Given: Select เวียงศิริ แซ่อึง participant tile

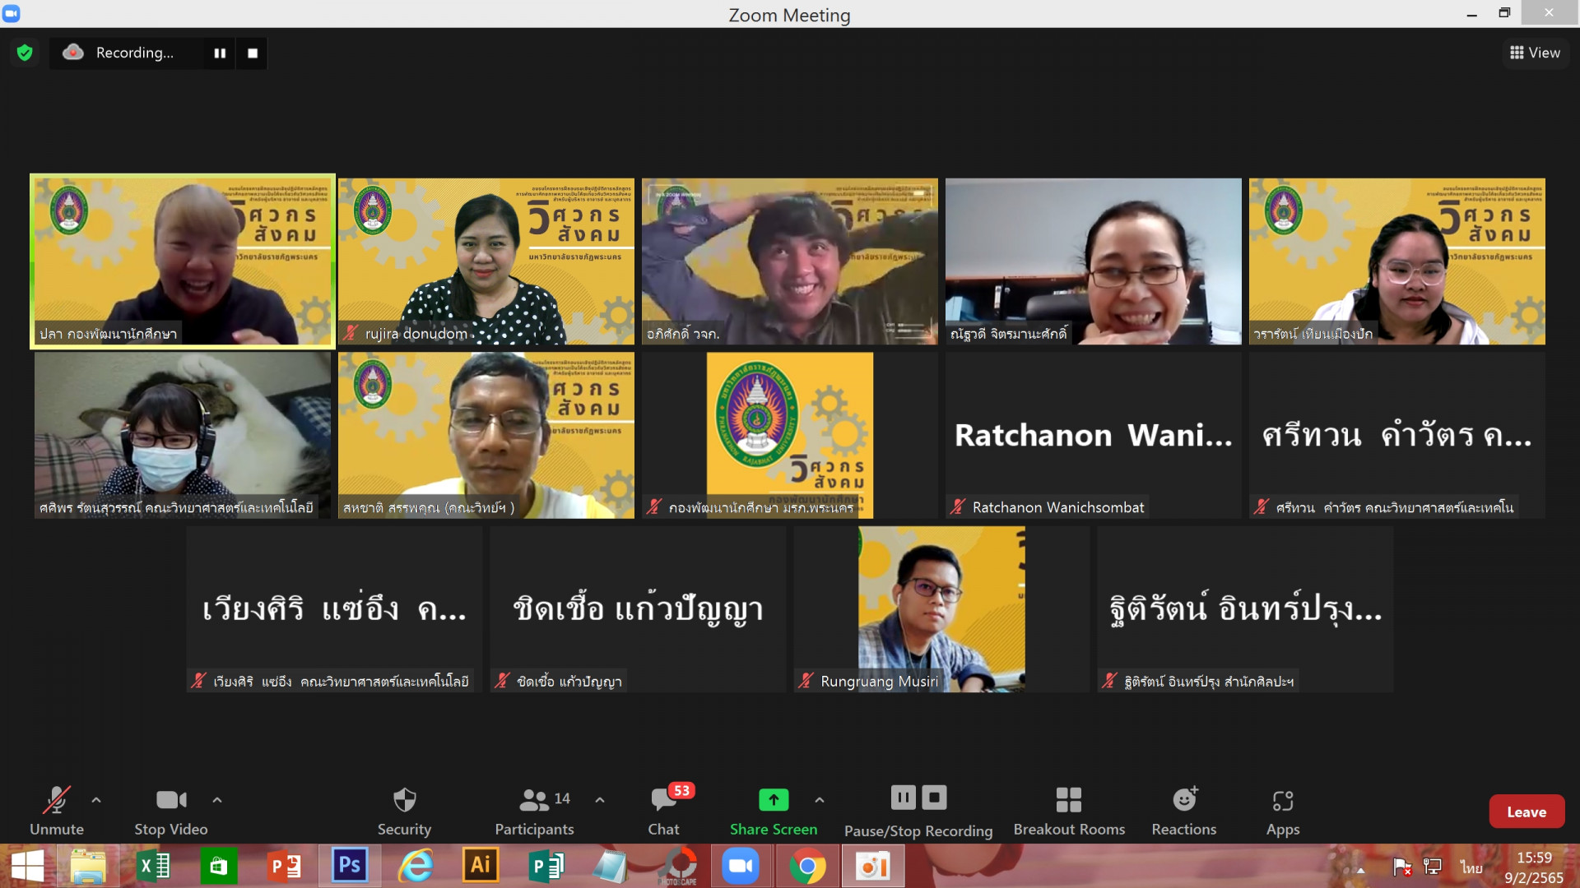Looking at the screenshot, I should click(334, 609).
